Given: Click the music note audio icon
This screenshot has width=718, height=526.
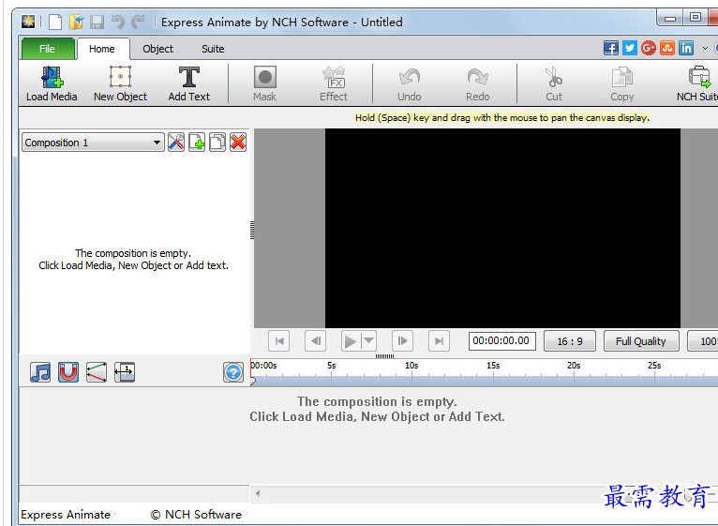Looking at the screenshot, I should pyautogui.click(x=40, y=372).
